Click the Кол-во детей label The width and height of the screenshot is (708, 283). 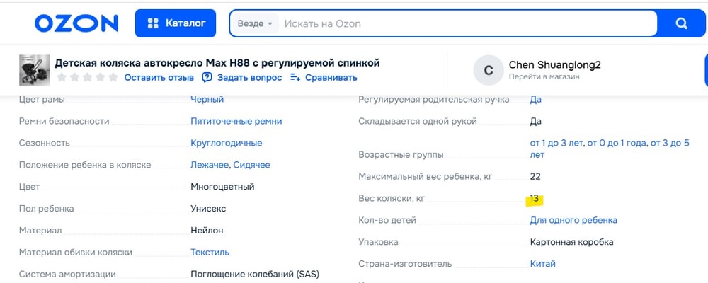(387, 220)
